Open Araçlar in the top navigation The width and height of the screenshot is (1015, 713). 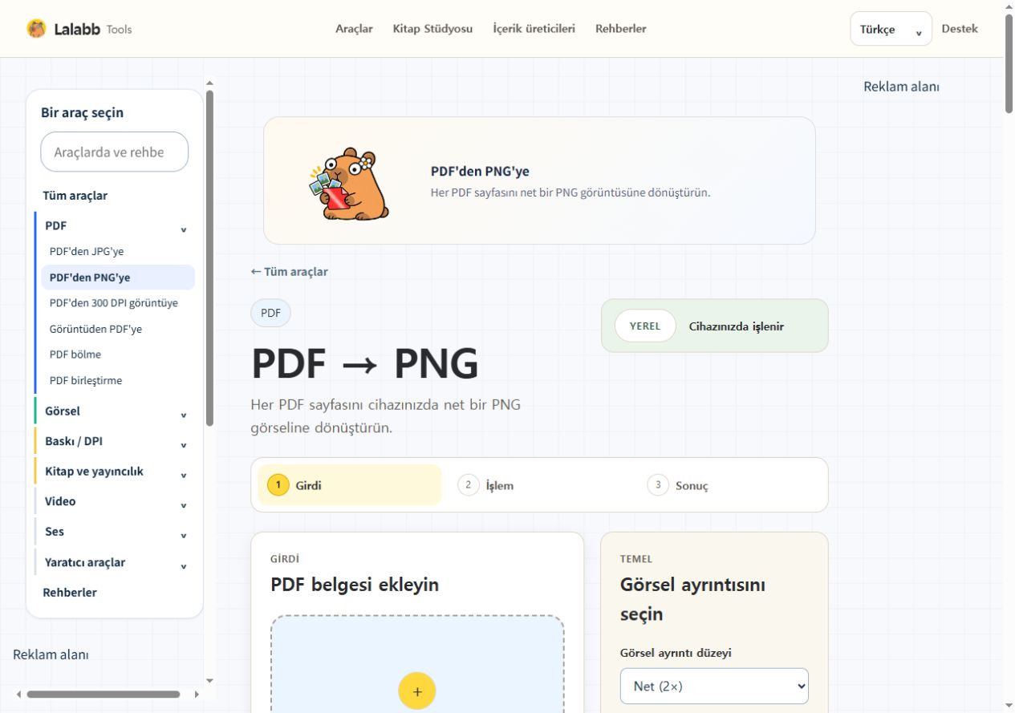(x=354, y=29)
